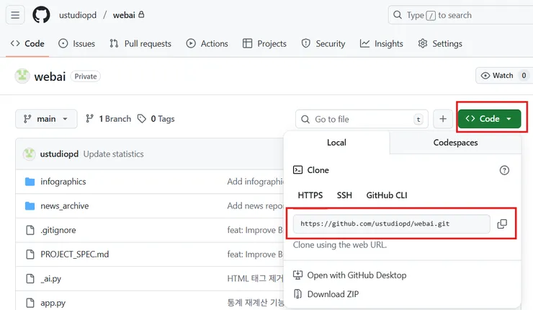The height and width of the screenshot is (310, 533).
Task: Switch to the Pull requests tab
Action: [x=140, y=43]
